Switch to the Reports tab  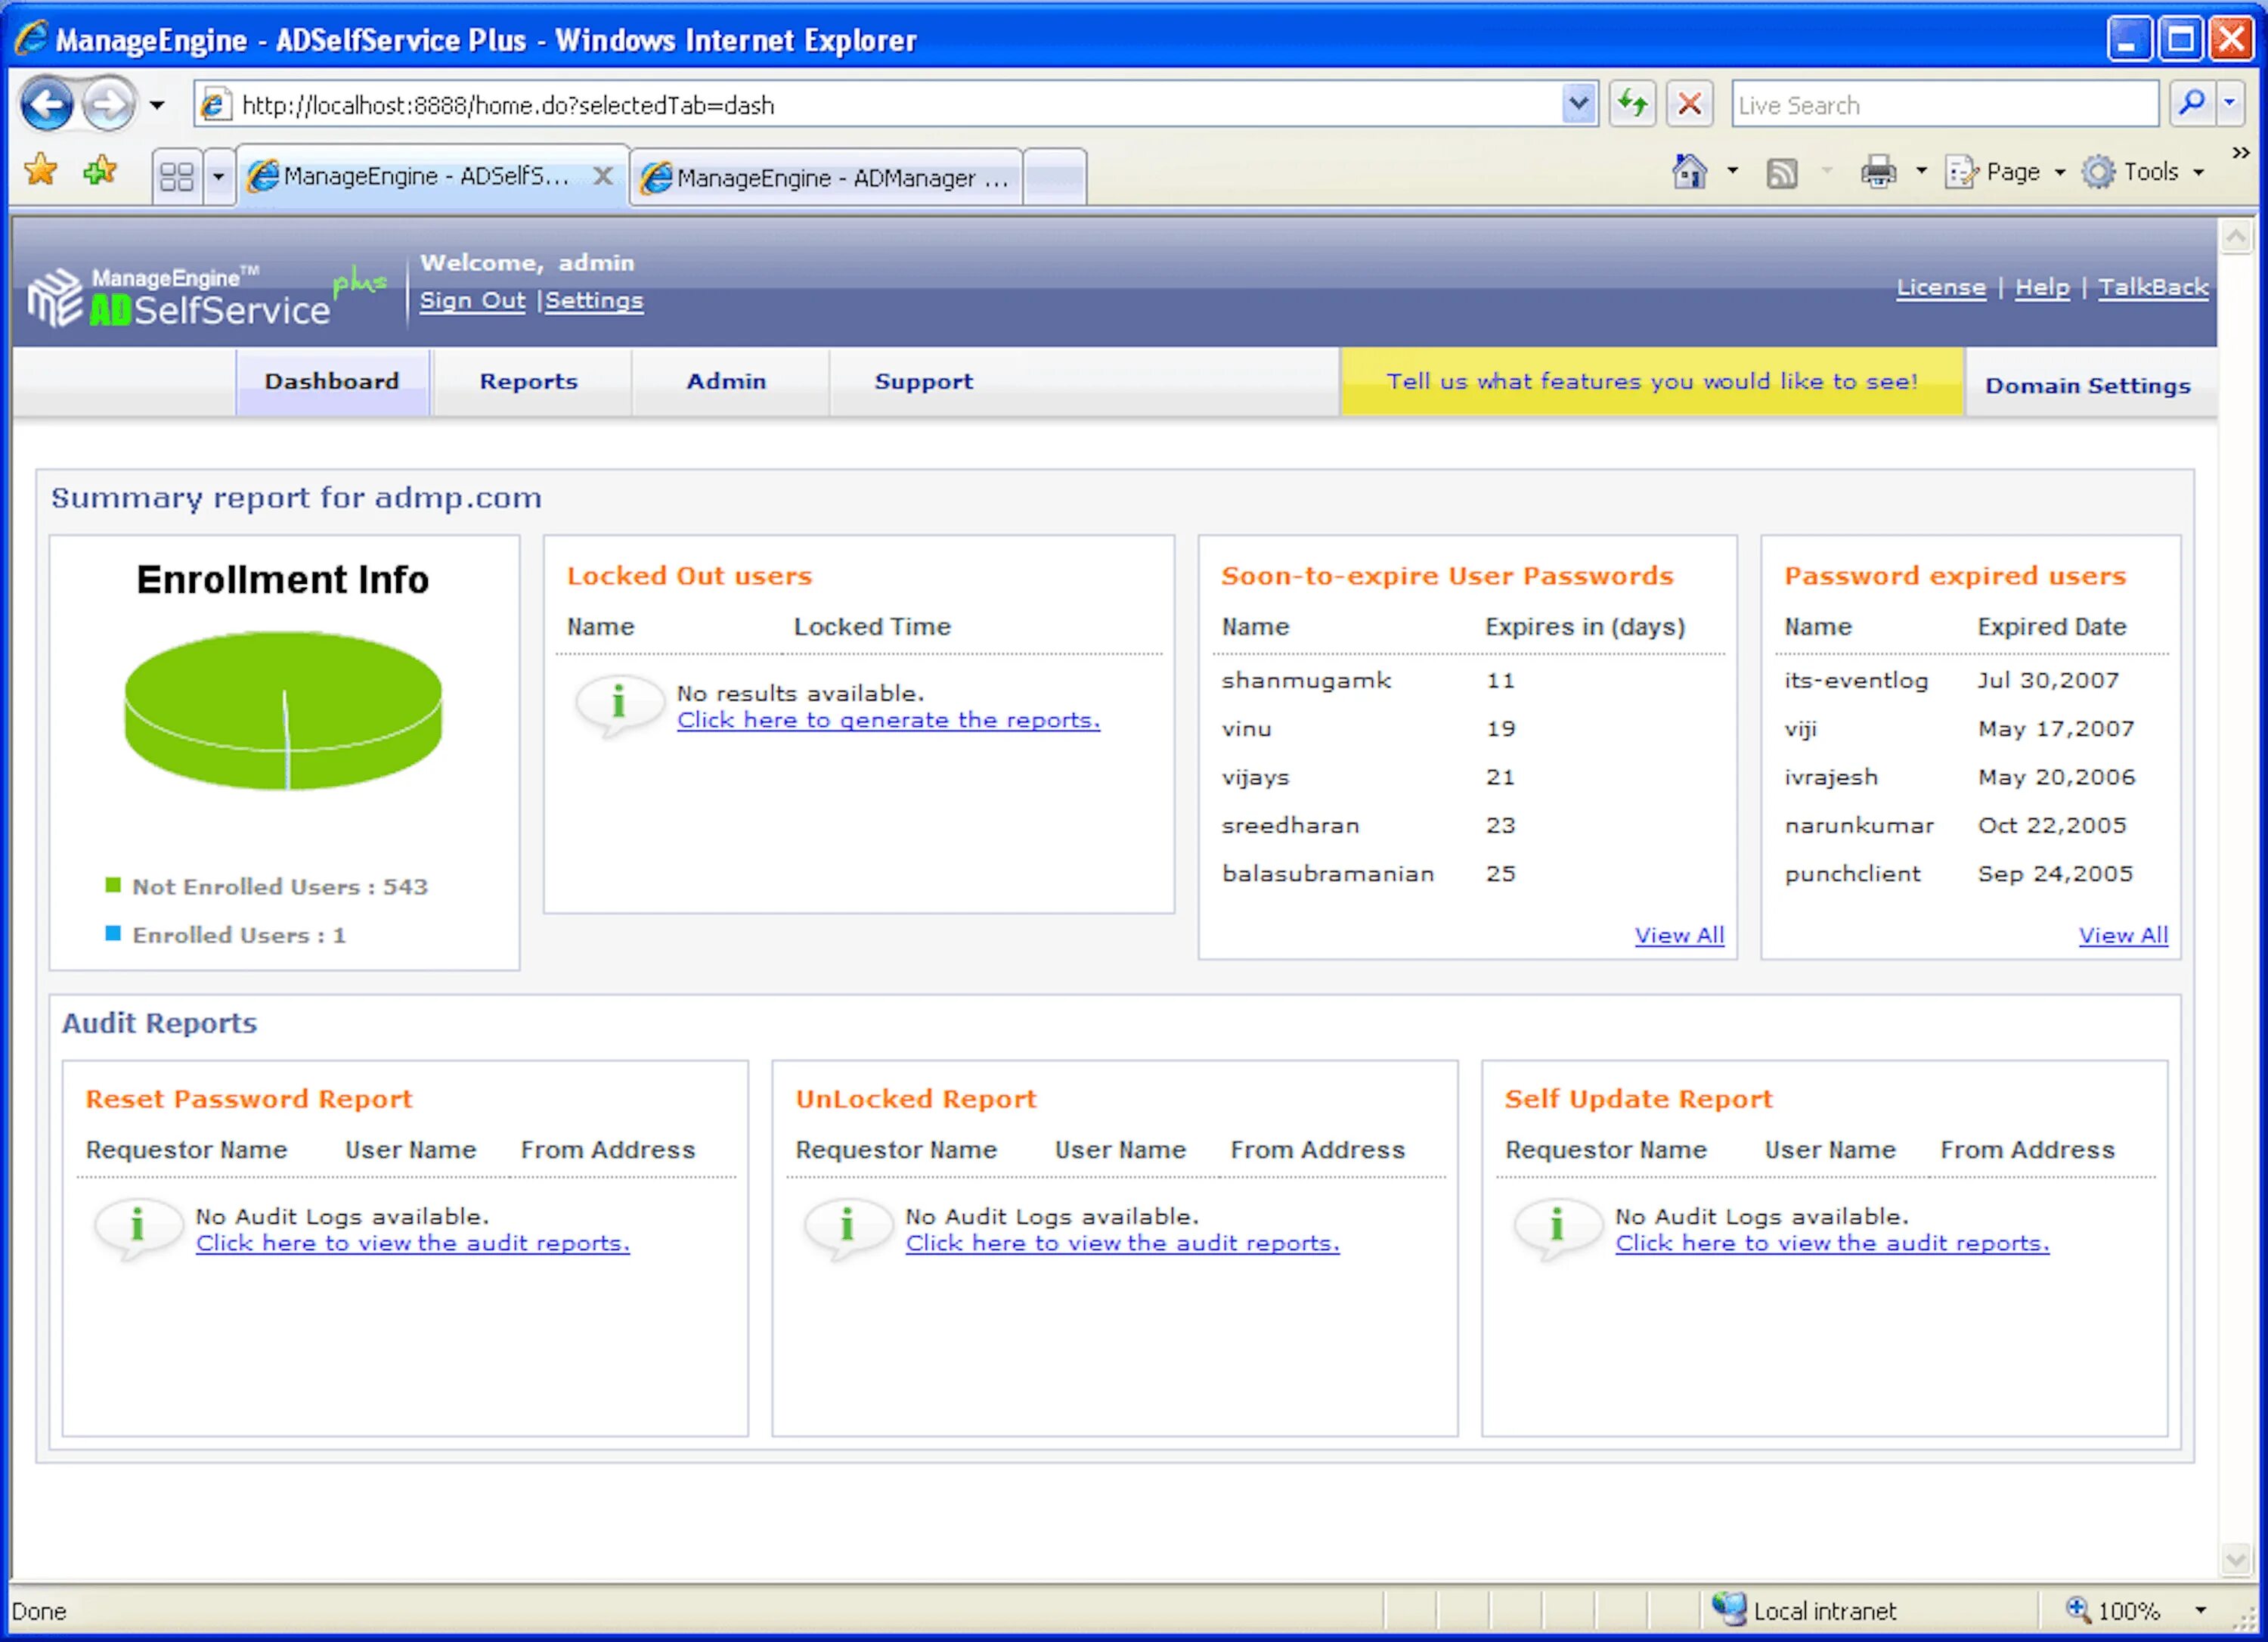[529, 381]
